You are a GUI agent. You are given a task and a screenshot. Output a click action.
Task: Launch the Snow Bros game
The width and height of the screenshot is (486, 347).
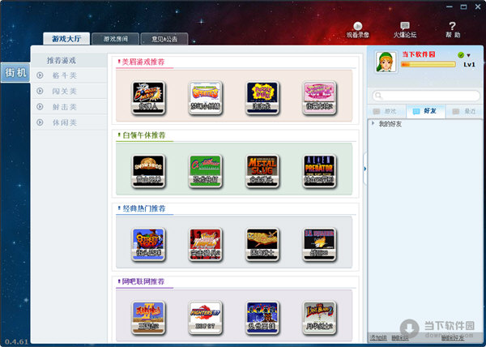(x=148, y=171)
